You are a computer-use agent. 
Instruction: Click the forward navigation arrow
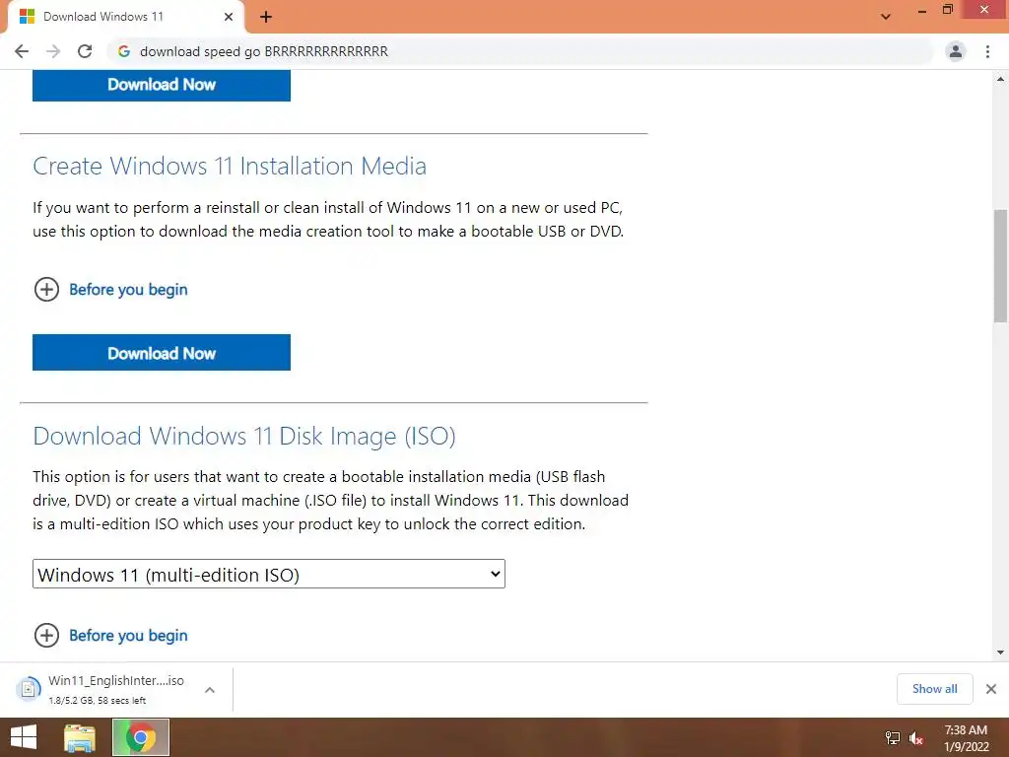[53, 51]
